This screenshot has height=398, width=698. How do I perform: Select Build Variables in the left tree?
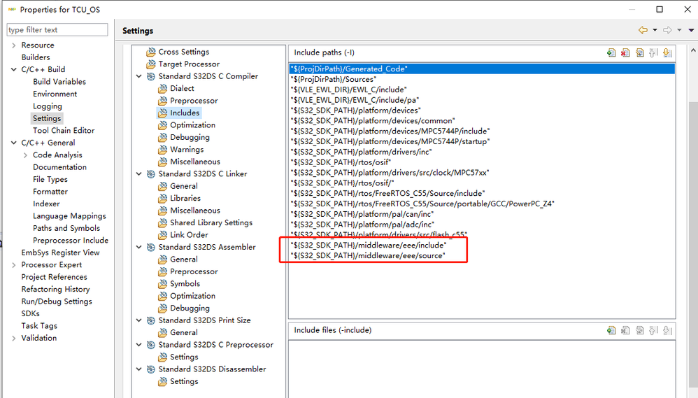[59, 81]
